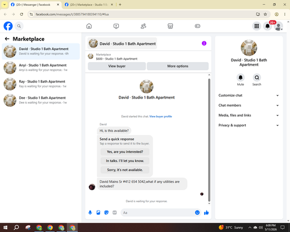The image size is (290, 232).
Task: Attach a photo with the image icon
Action: pos(98,213)
